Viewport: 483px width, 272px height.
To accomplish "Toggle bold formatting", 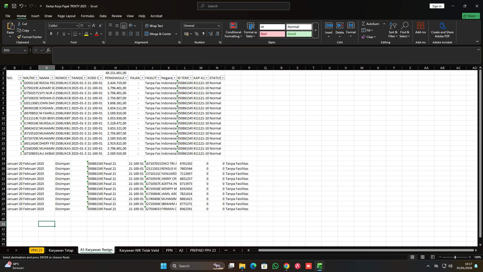I will (x=51, y=33).
